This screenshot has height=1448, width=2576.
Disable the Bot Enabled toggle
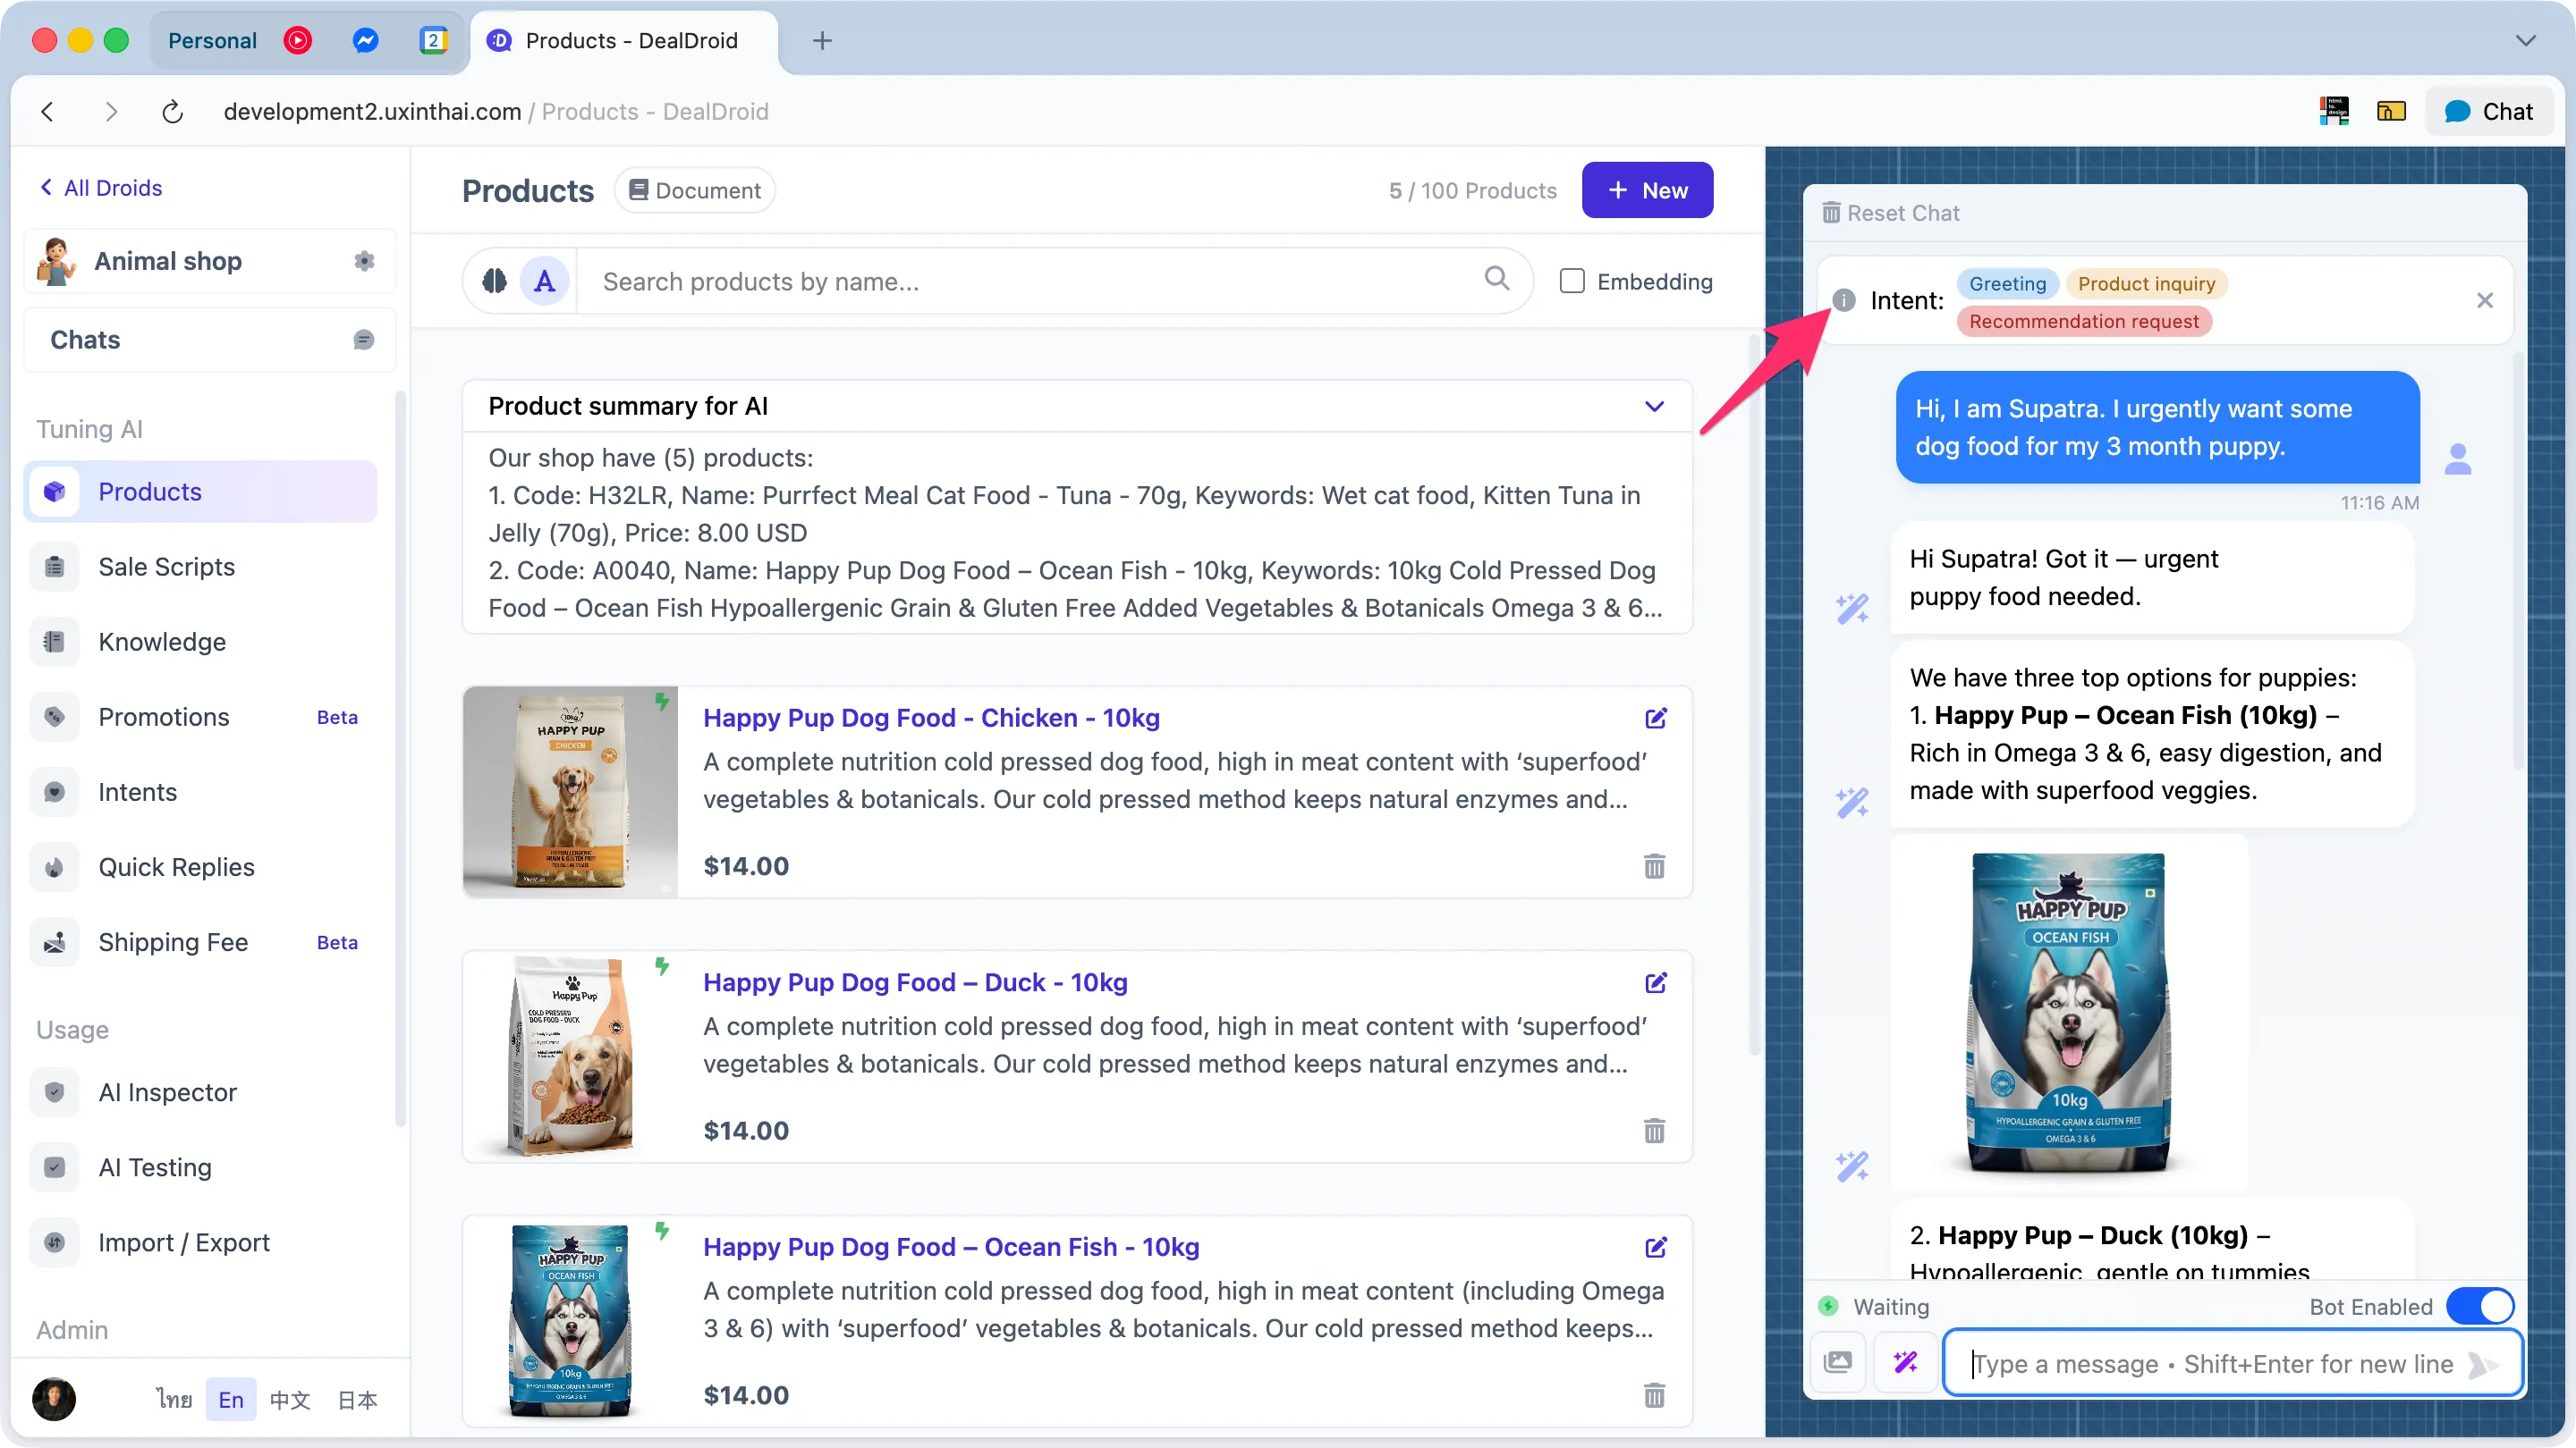[2480, 1306]
